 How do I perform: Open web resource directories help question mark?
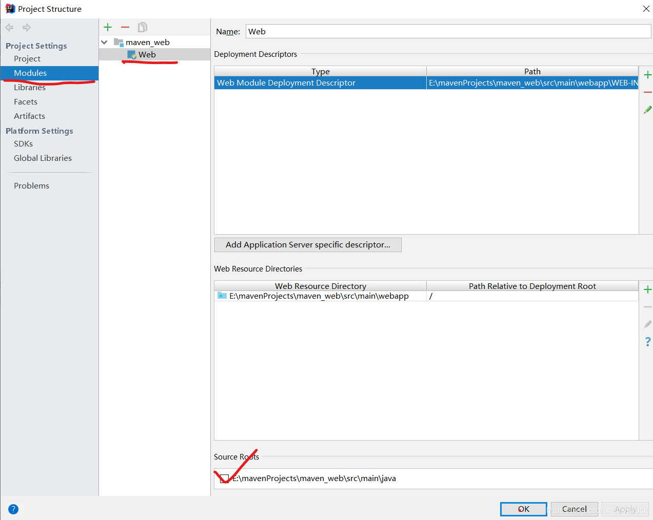[x=648, y=342]
